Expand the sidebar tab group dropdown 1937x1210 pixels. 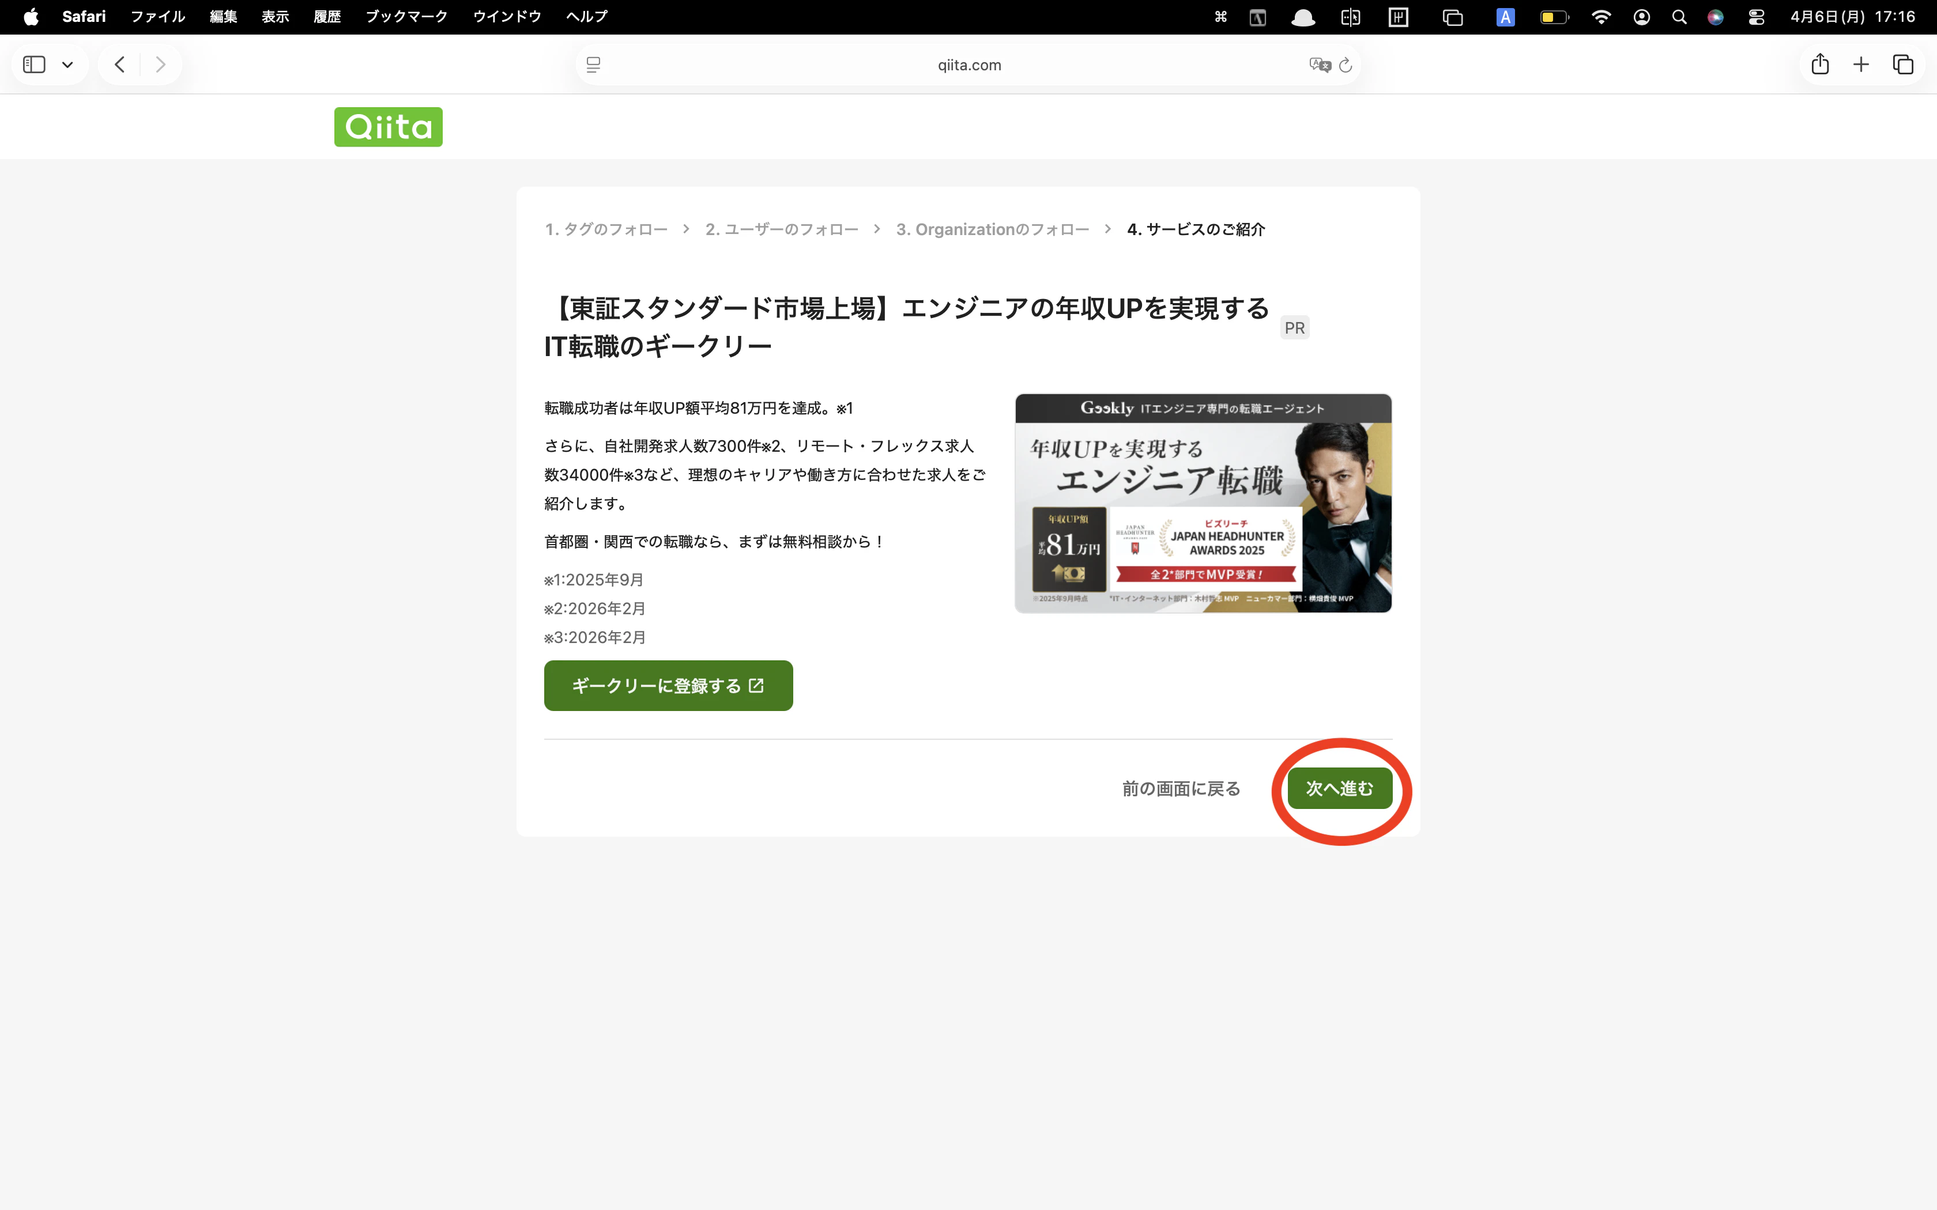[x=67, y=65]
